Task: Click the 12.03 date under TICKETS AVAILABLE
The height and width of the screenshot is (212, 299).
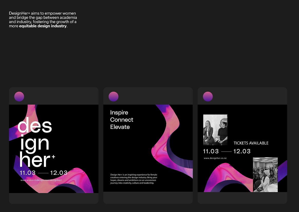Action: point(242,151)
